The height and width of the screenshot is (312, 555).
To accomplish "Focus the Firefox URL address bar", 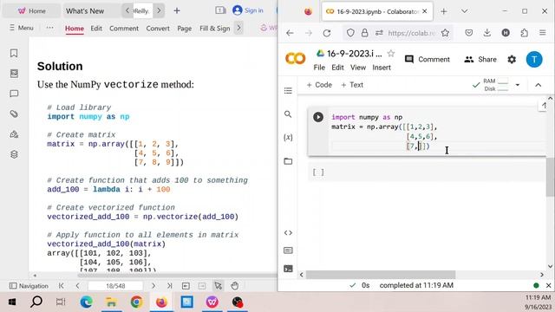I will [412, 33].
